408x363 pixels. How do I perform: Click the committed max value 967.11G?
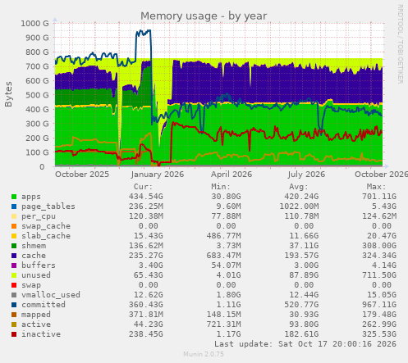(x=379, y=305)
